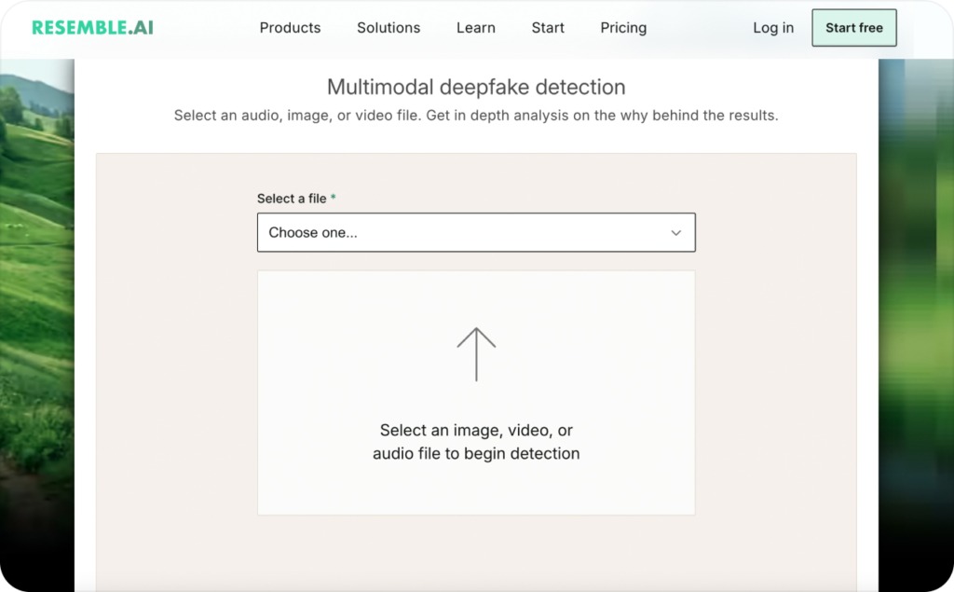
Task: Open the Products menu
Action: (x=290, y=28)
